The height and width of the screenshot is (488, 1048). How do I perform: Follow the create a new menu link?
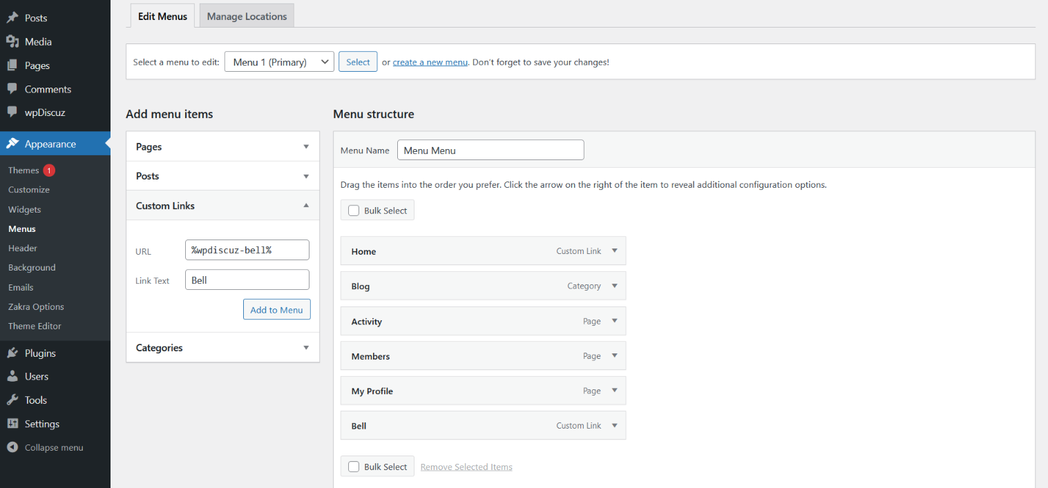(x=430, y=62)
